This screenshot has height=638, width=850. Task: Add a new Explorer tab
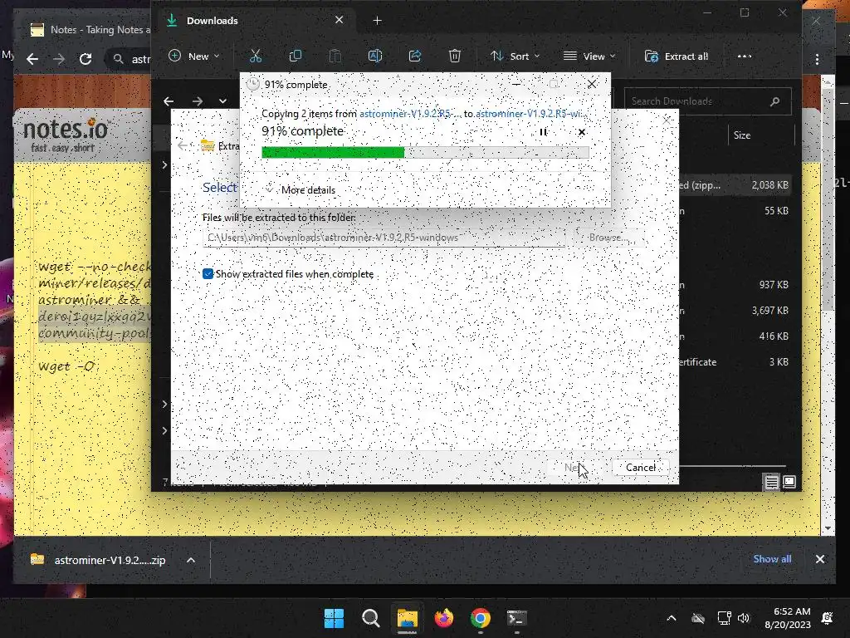[x=378, y=21]
